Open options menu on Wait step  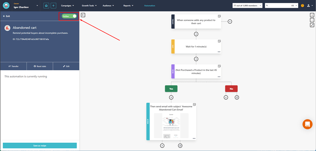pyautogui.click(x=219, y=52)
